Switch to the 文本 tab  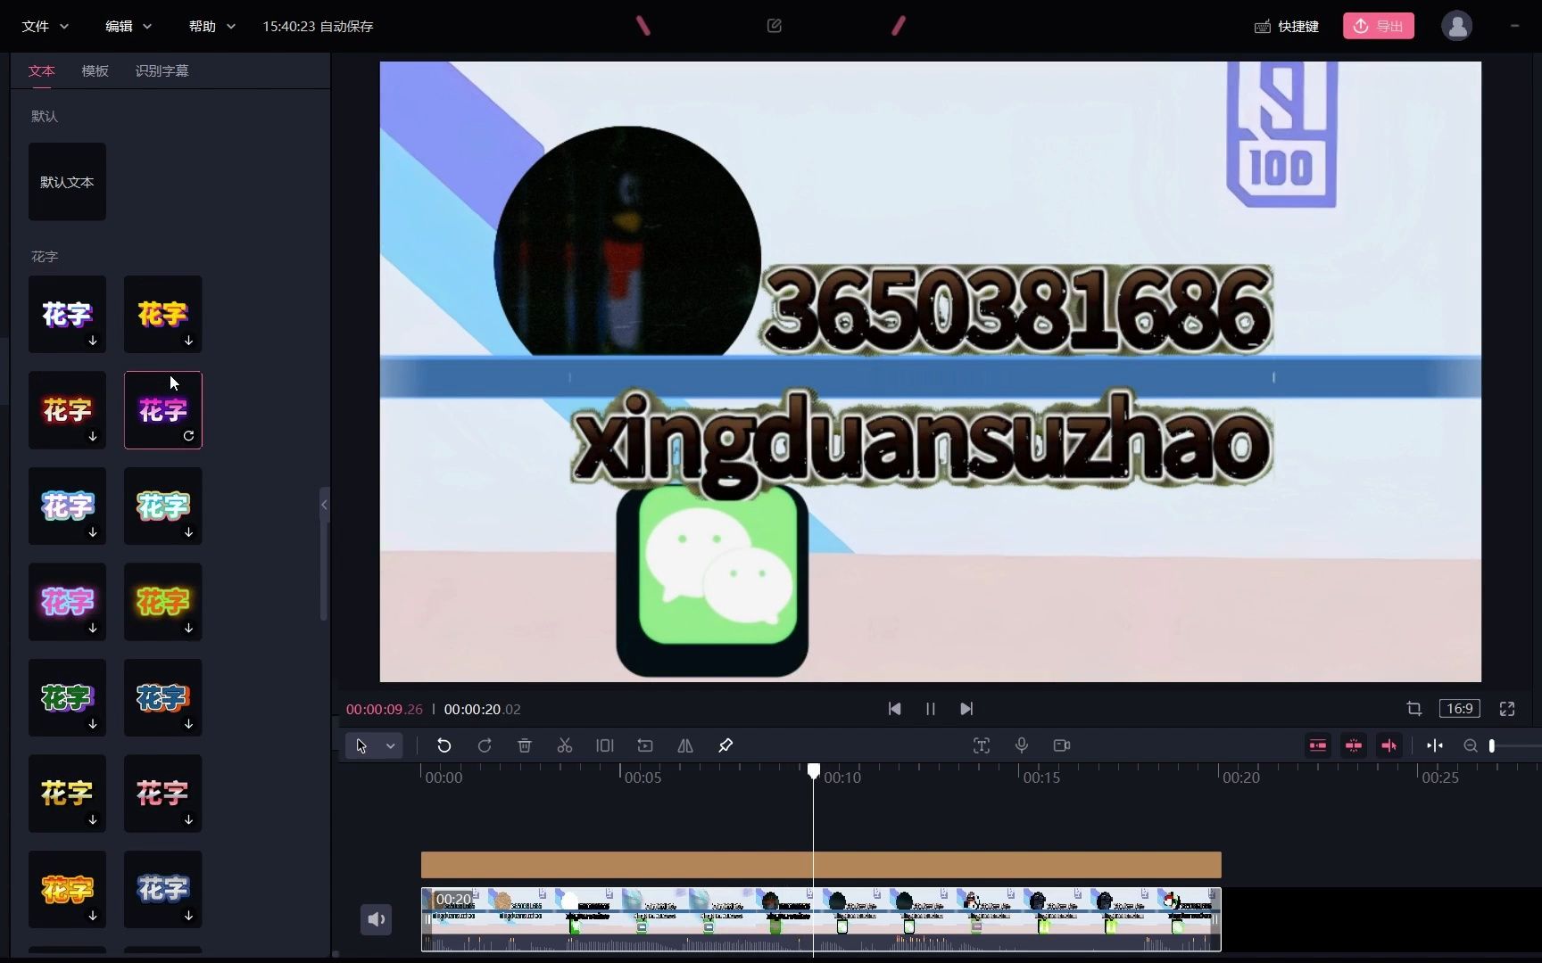[x=42, y=70]
